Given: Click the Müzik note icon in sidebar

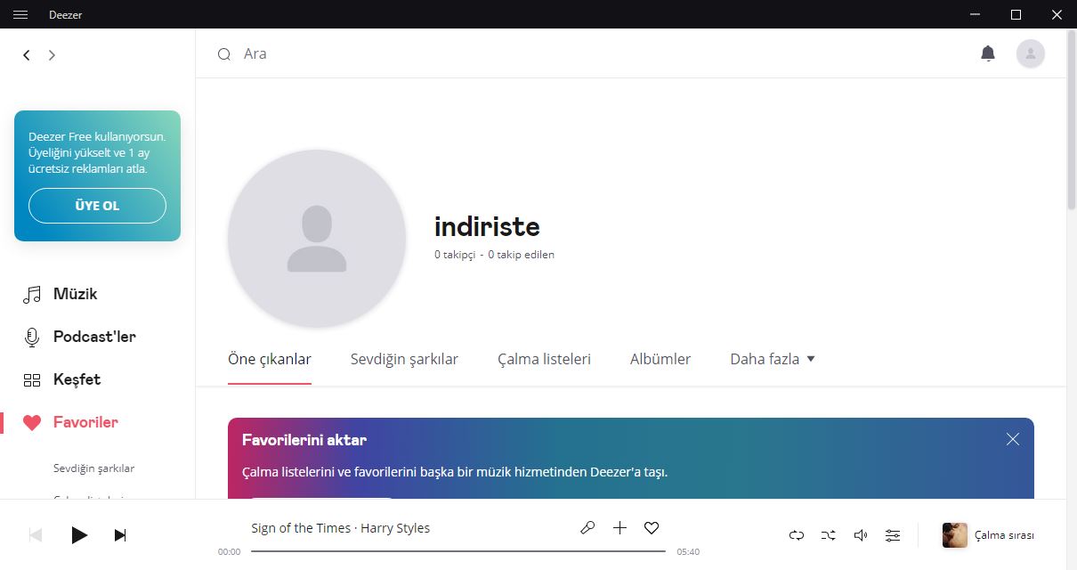Looking at the screenshot, I should tap(32, 294).
